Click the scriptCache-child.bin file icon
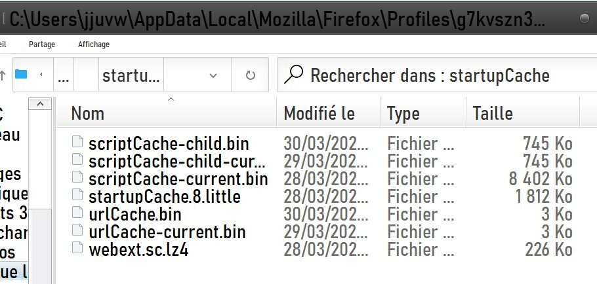Image resolution: width=597 pixels, height=284 pixels. [78, 143]
